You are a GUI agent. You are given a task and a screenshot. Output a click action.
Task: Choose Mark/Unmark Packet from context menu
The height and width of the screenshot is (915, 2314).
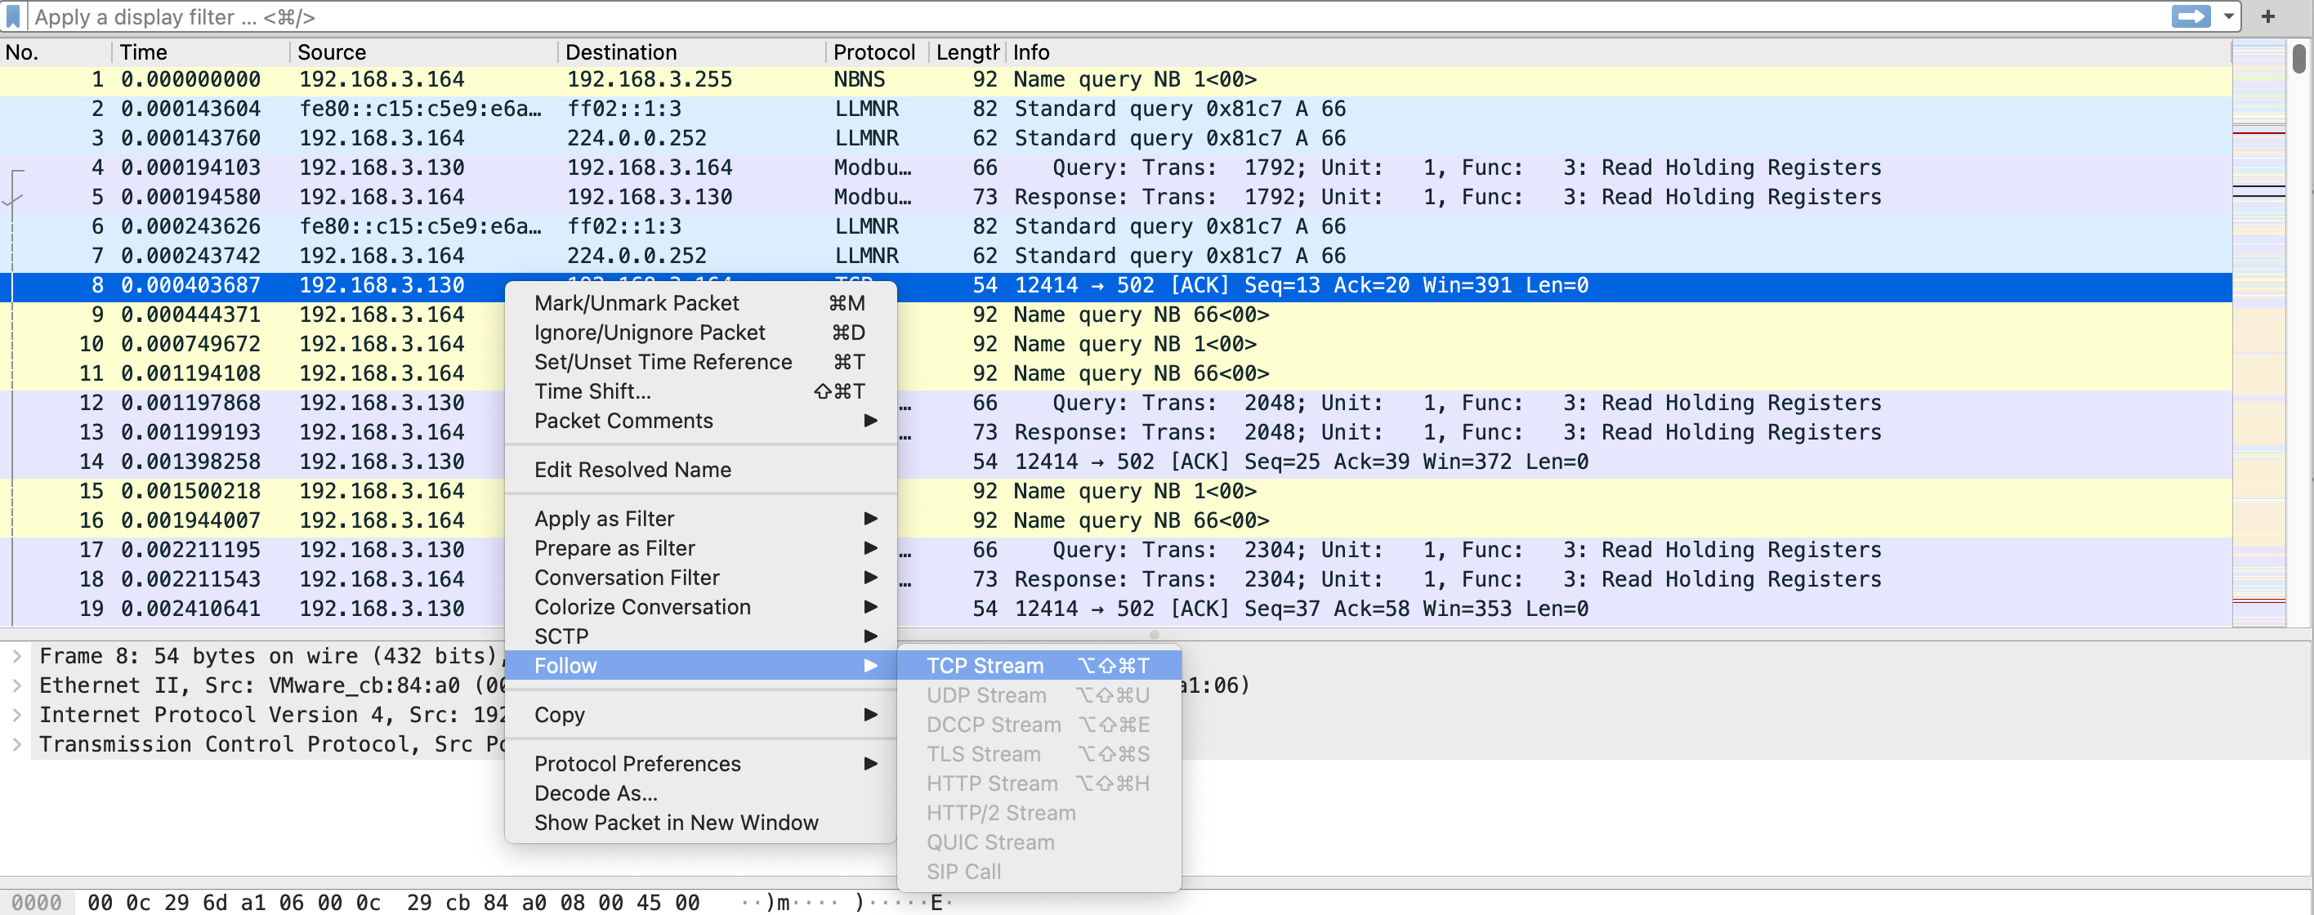pyautogui.click(x=636, y=302)
